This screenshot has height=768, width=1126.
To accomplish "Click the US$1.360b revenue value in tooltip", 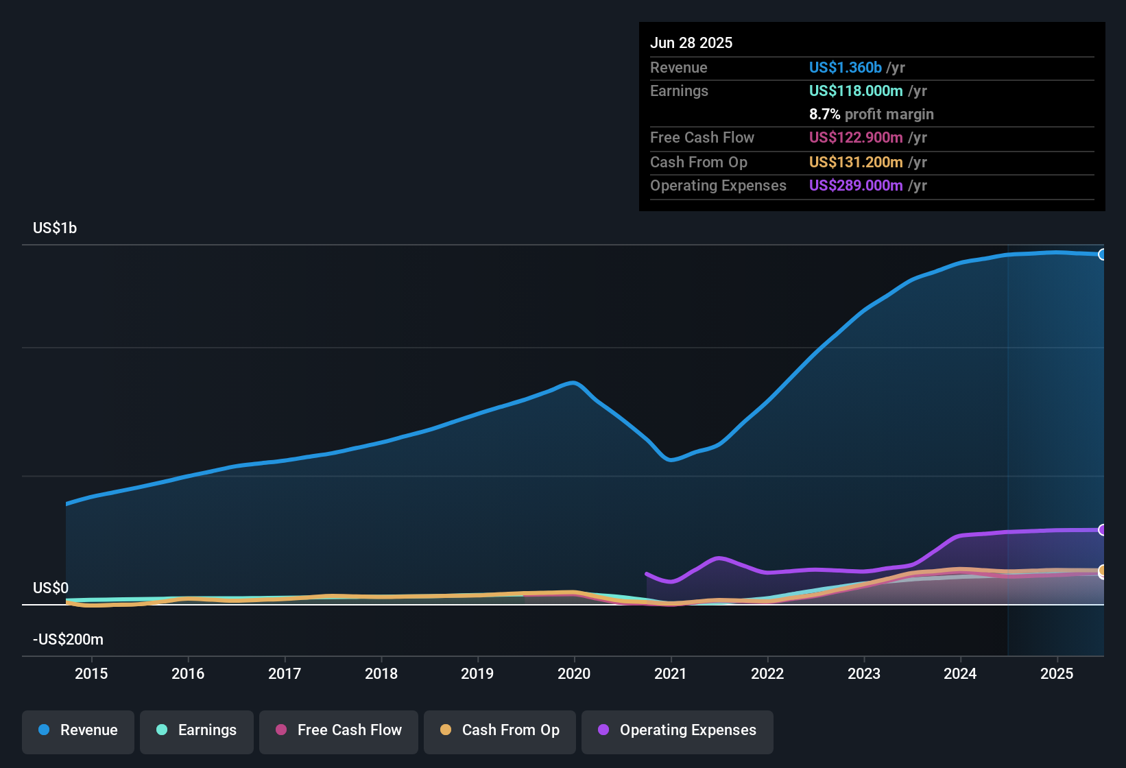I will point(845,67).
